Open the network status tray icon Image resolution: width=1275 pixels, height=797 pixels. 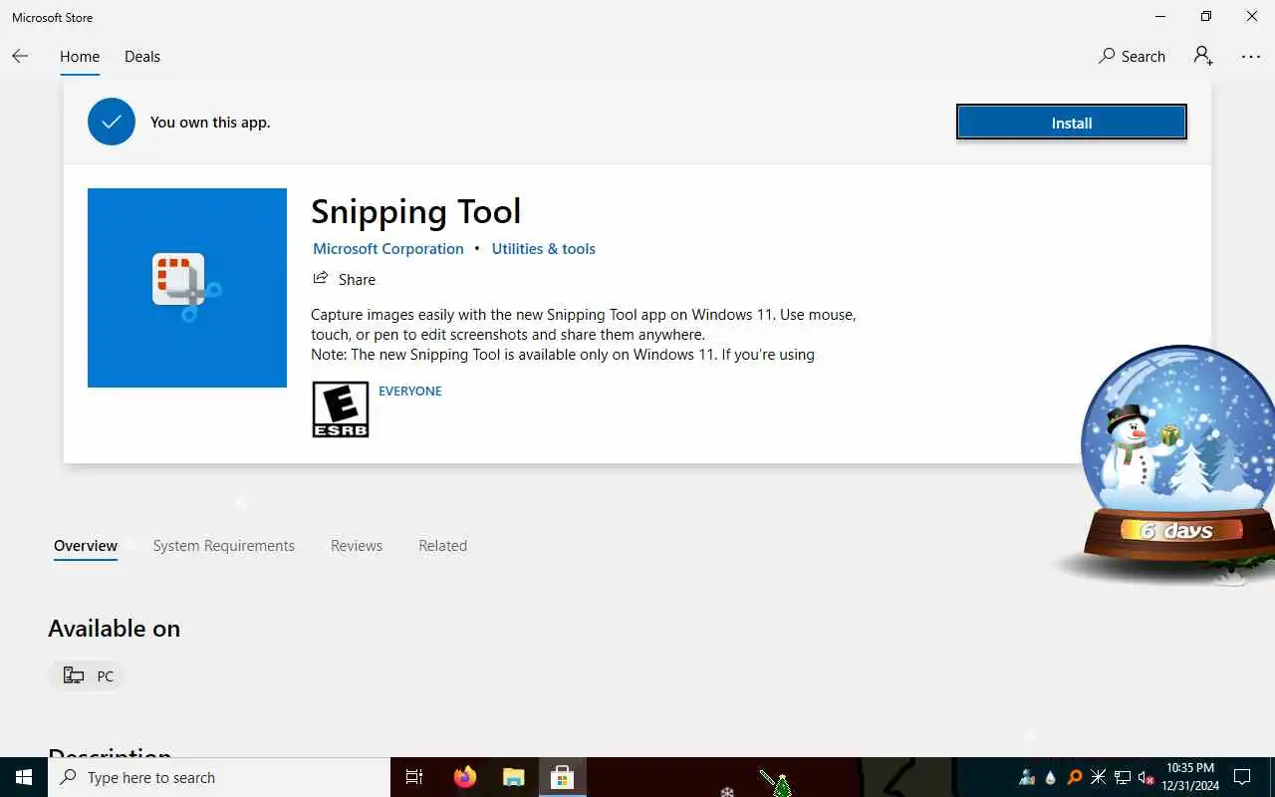(1123, 777)
